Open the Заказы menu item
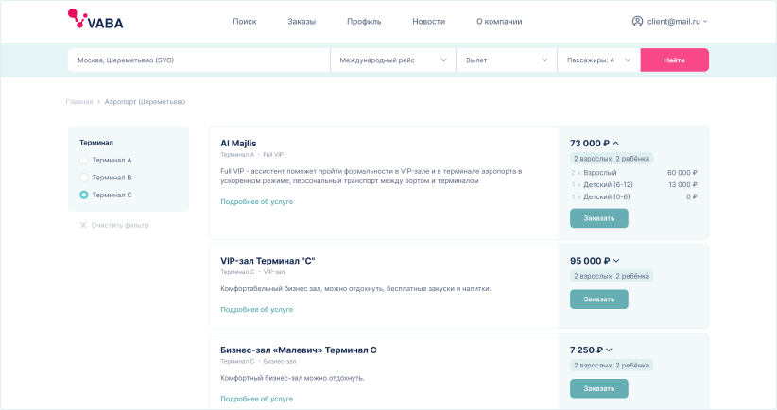Viewport: 777px width, 410px height. (x=302, y=21)
